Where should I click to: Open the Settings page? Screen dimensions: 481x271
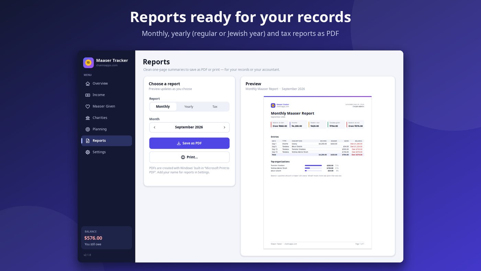coord(107,152)
